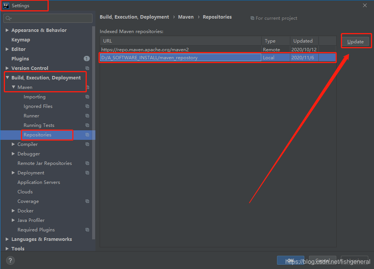Open the Plugins settings page

point(20,59)
